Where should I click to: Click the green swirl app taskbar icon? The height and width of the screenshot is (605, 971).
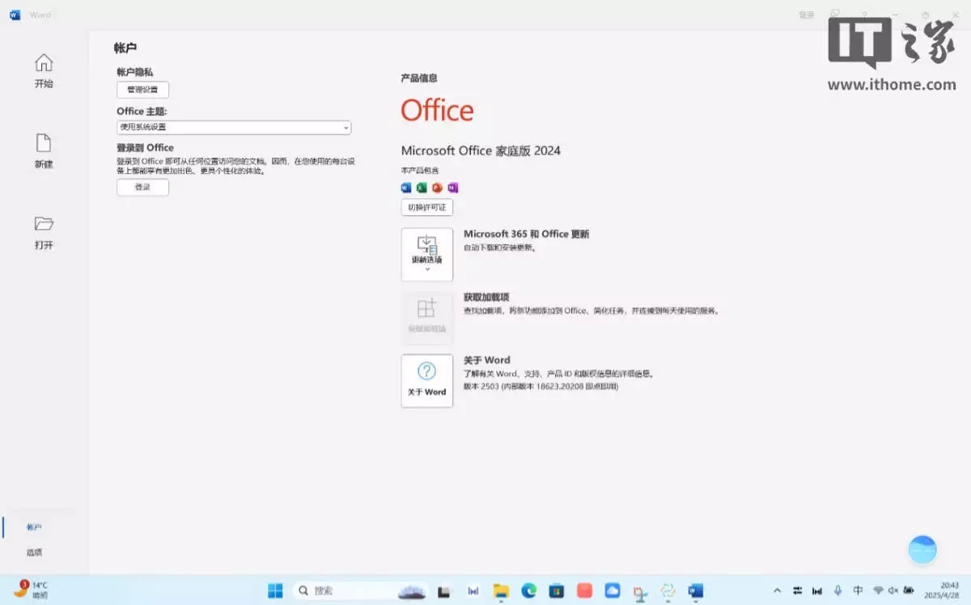coord(668,590)
